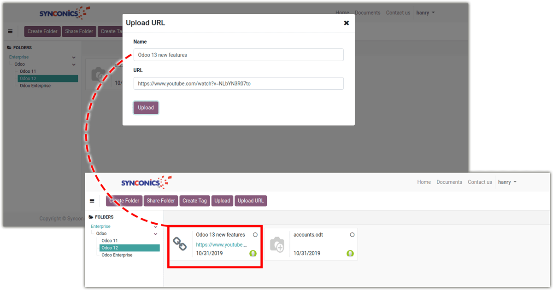Open the hanry user dropdown in lower window
553x290 pixels.
tap(507, 182)
